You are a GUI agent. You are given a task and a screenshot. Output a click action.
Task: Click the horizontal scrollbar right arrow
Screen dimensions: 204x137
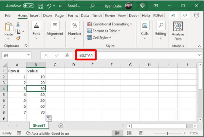pos(195,126)
